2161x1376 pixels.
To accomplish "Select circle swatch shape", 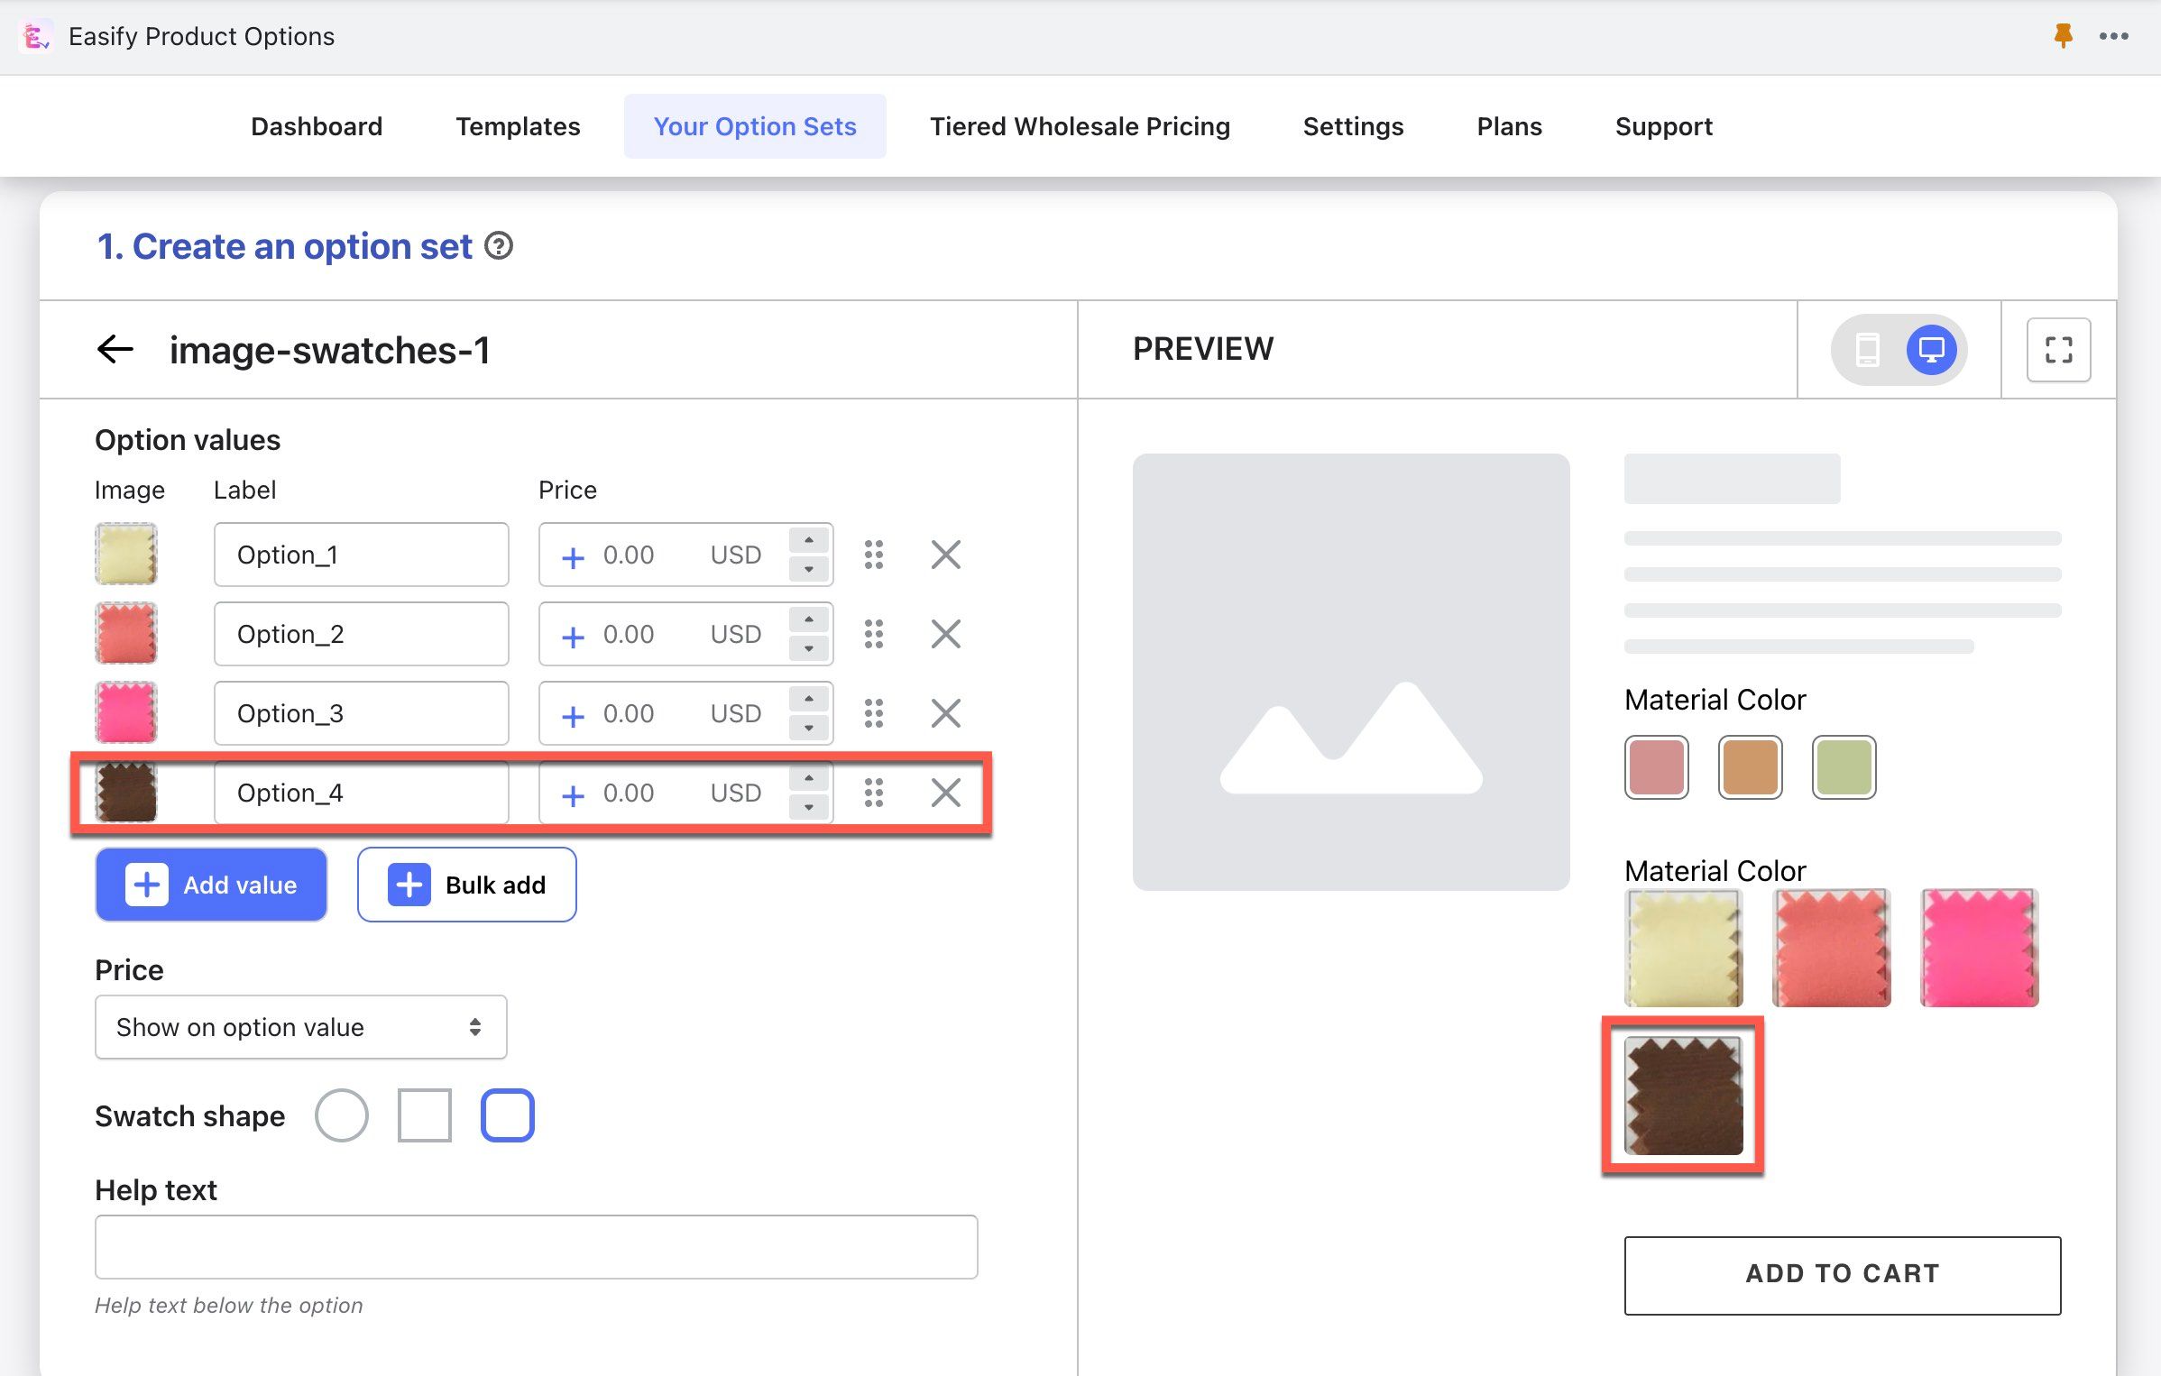I will click(341, 1115).
